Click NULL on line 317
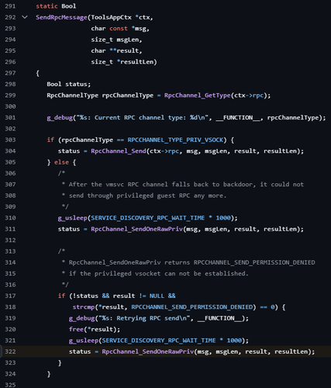The width and height of the screenshot is (331, 388). click(x=157, y=296)
